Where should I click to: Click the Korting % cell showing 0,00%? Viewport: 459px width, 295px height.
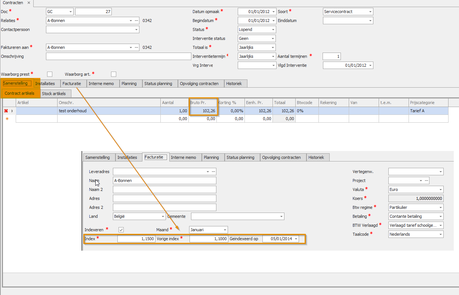231,111
